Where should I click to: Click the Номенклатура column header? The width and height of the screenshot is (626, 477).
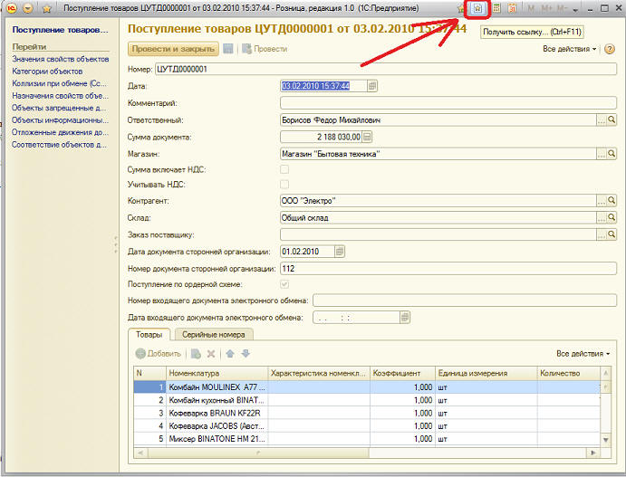pos(217,373)
